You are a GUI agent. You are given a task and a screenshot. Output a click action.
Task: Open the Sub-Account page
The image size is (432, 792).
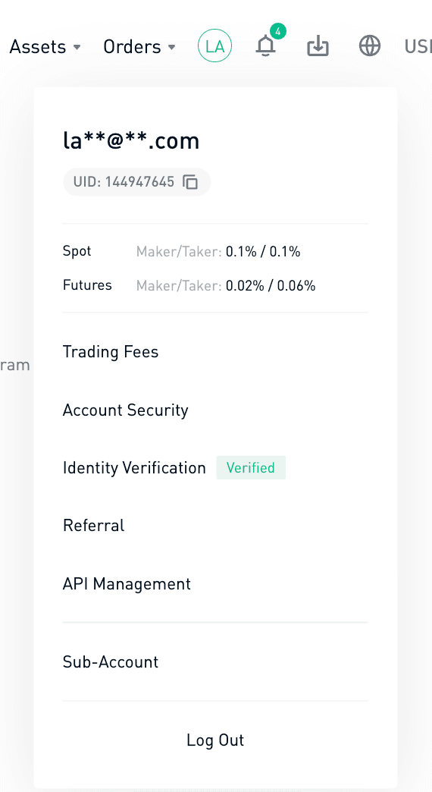coord(111,662)
